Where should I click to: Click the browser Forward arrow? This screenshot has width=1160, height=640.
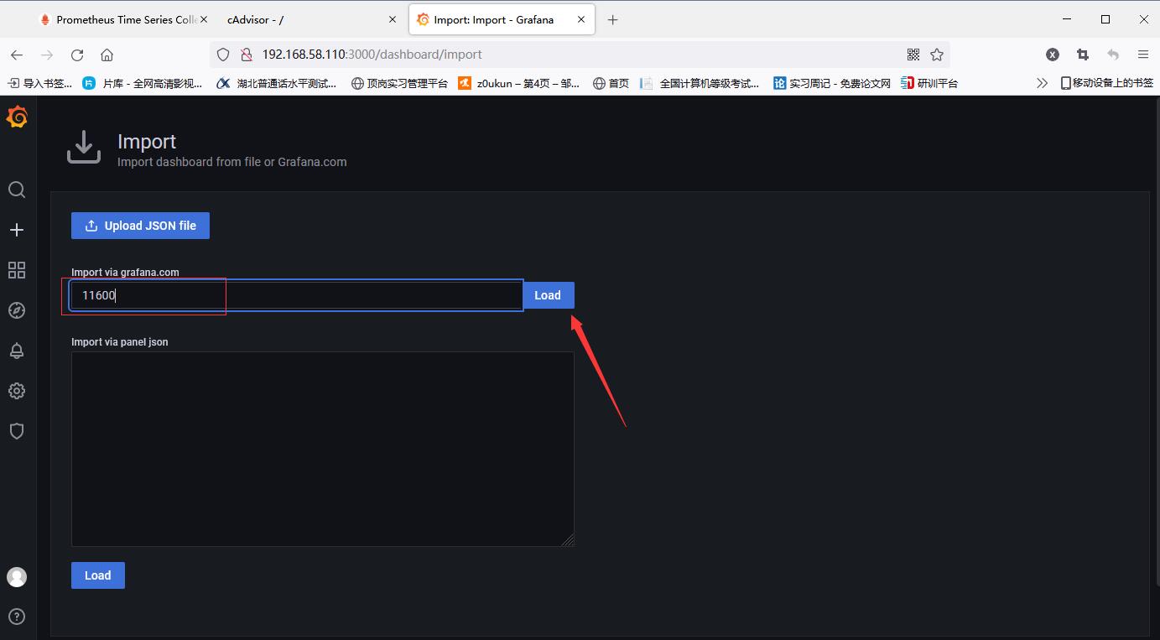click(x=47, y=55)
